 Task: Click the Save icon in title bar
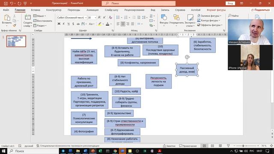pyautogui.click(x=6, y=3)
